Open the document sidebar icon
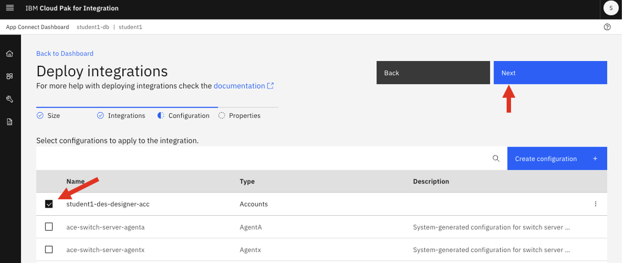The height and width of the screenshot is (263, 623). click(x=9, y=122)
